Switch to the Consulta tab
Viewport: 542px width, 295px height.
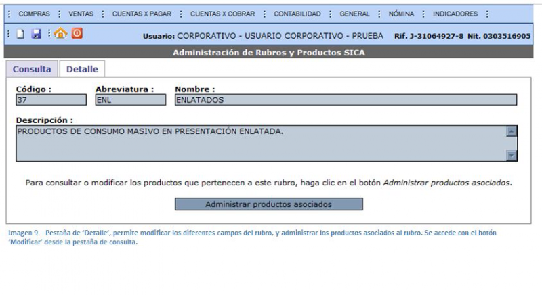pyautogui.click(x=32, y=69)
